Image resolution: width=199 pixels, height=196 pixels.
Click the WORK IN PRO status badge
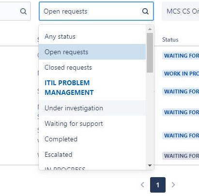pos(181,74)
